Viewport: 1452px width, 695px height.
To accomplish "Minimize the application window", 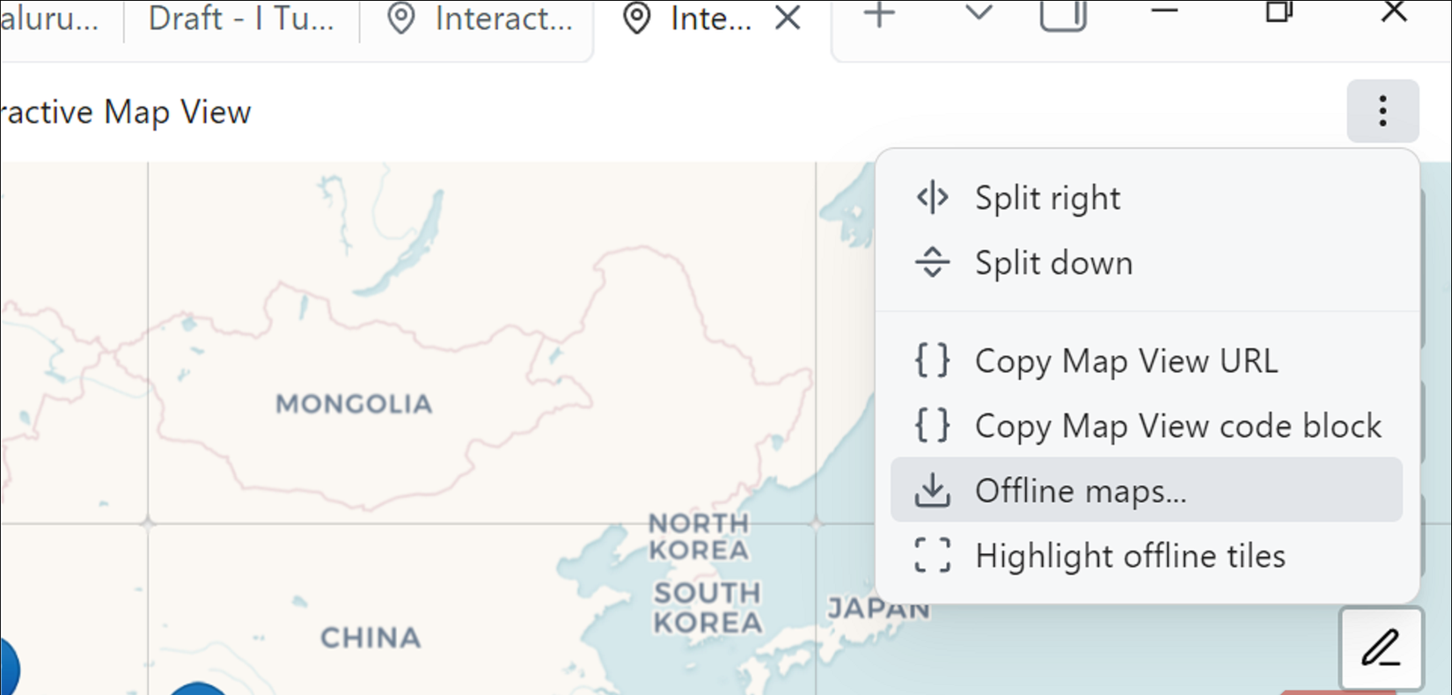I will (1164, 12).
